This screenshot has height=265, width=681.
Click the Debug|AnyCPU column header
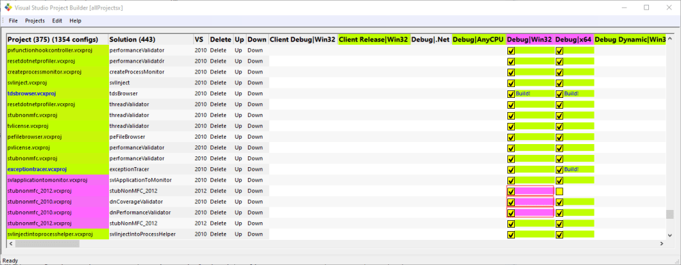(479, 39)
